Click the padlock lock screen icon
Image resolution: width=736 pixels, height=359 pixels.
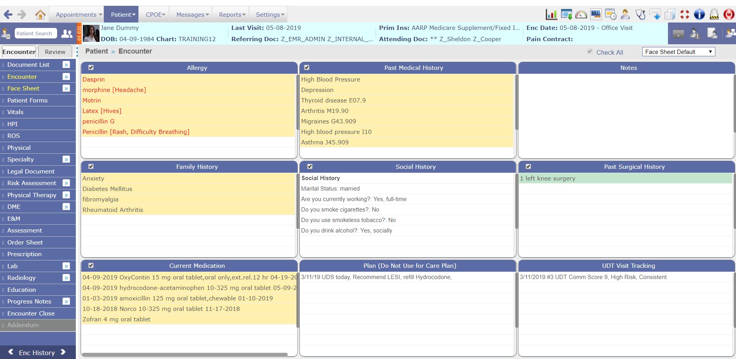(714, 15)
